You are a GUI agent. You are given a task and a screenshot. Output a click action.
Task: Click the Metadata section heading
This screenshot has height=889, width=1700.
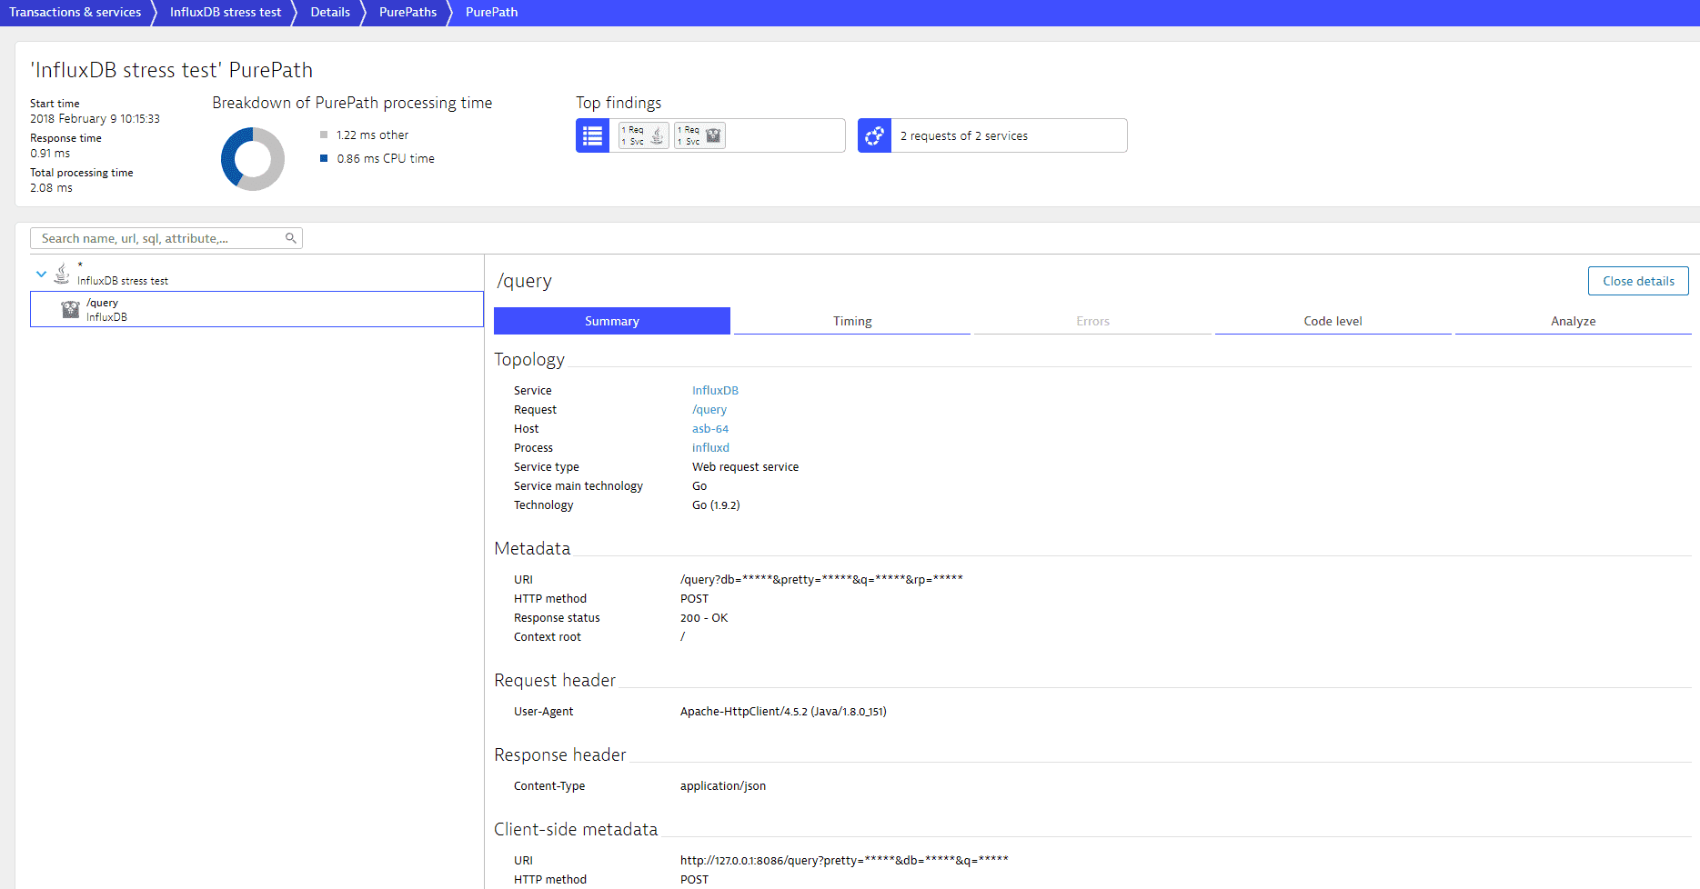[x=532, y=549]
